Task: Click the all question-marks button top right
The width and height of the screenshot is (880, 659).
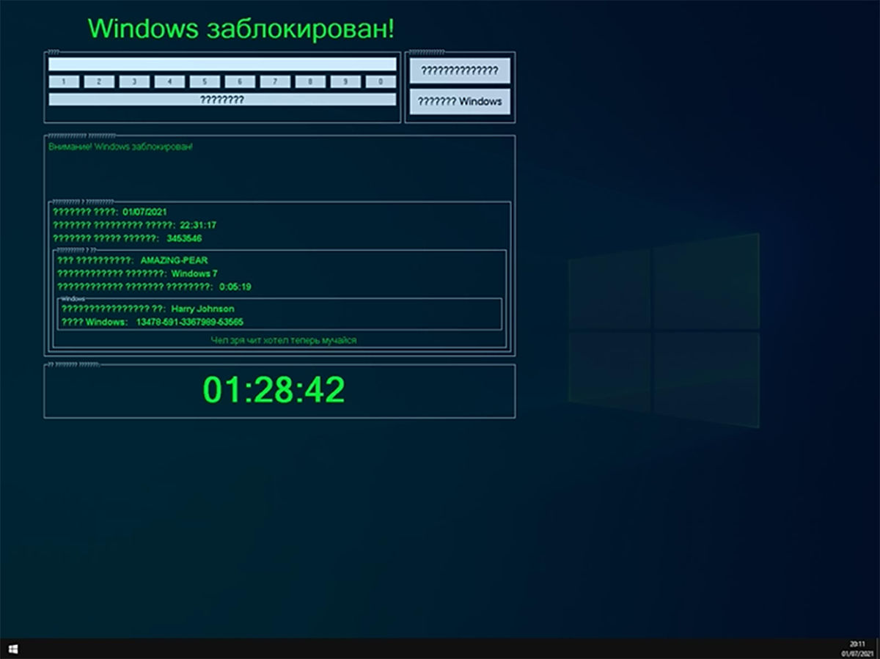Action: pyautogui.click(x=459, y=71)
